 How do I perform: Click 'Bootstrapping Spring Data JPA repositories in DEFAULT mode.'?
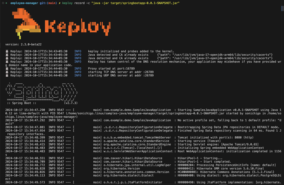[x=228, y=127]
